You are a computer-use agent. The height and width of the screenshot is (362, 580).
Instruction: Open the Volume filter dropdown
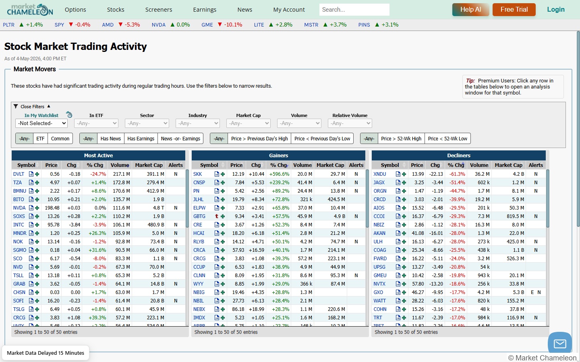(x=299, y=123)
